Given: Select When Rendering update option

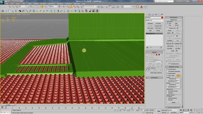Looking at the screenshot, I should point(167,98).
